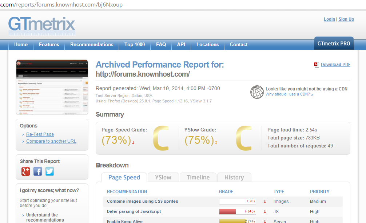The width and height of the screenshot is (366, 223).
Task: Open the Contact menu item
Action: pos(239,45)
